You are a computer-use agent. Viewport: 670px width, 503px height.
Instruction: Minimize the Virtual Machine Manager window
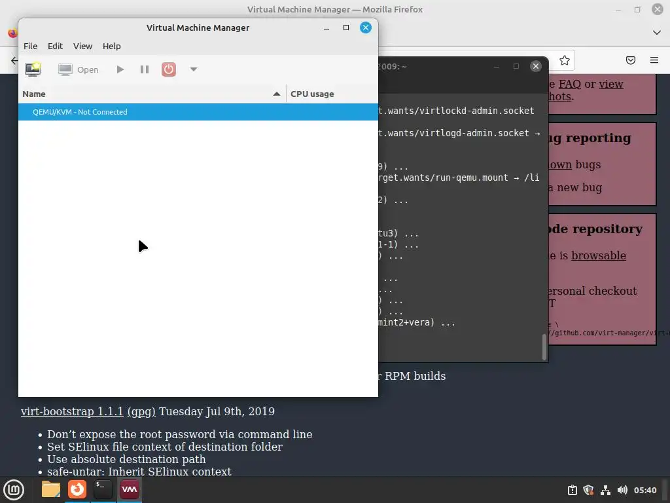click(326, 28)
